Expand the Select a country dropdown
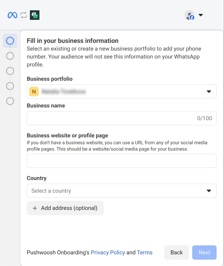224x266 pixels. pos(122,191)
